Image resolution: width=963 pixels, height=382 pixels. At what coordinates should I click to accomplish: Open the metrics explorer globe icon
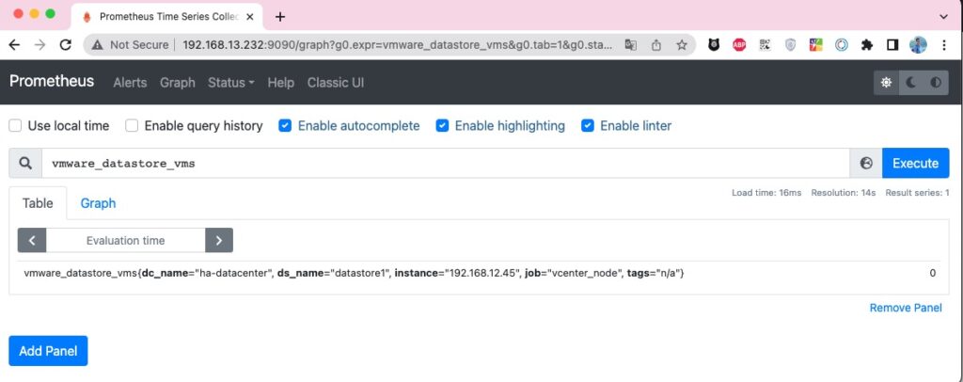point(866,164)
